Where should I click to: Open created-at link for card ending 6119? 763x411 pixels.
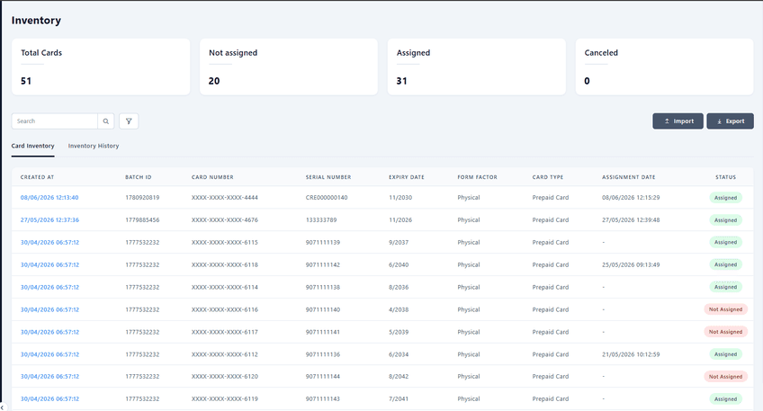point(49,398)
